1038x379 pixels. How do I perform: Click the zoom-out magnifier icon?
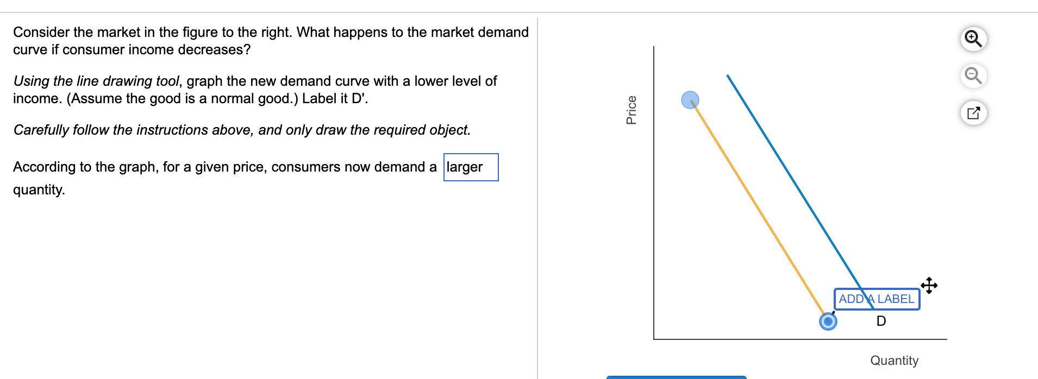pyautogui.click(x=973, y=77)
